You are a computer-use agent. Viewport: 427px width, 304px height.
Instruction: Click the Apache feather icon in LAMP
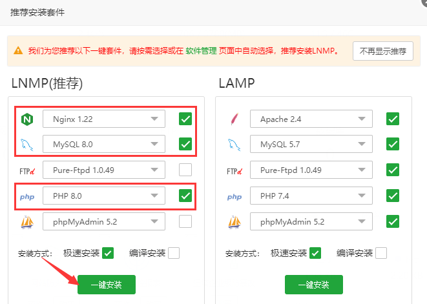tap(234, 119)
